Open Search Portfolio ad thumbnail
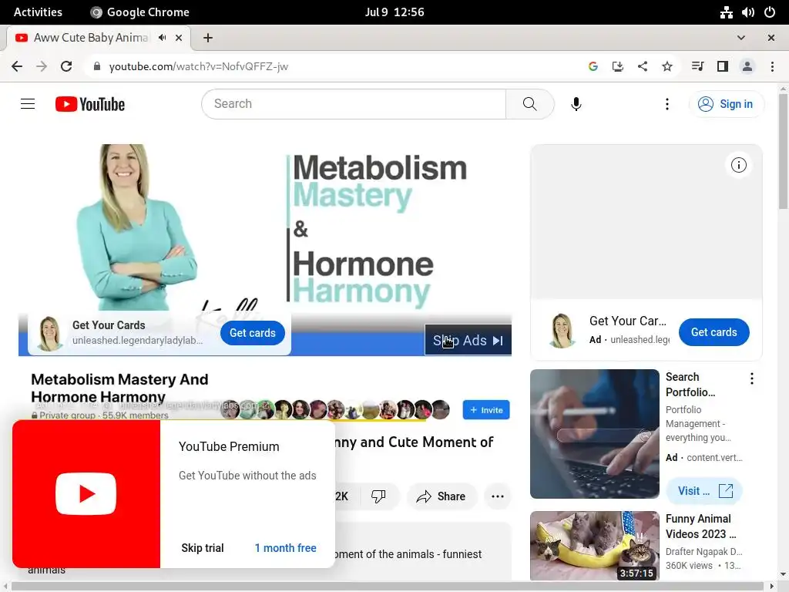This screenshot has width=789, height=592. 595,434
